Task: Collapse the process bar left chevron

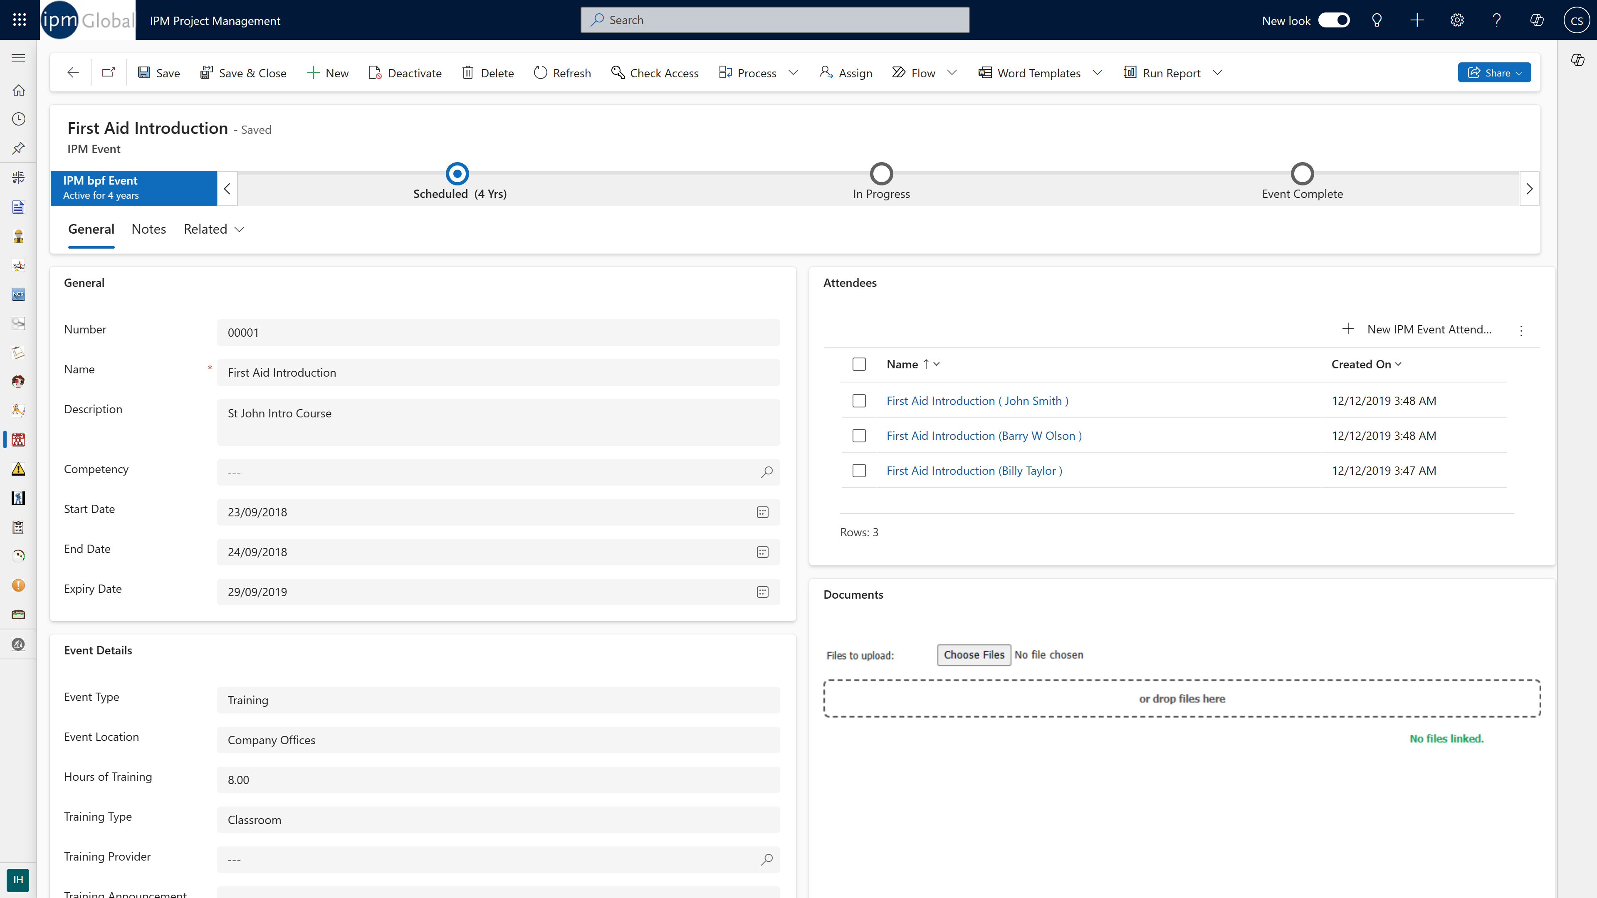Action: [x=227, y=188]
